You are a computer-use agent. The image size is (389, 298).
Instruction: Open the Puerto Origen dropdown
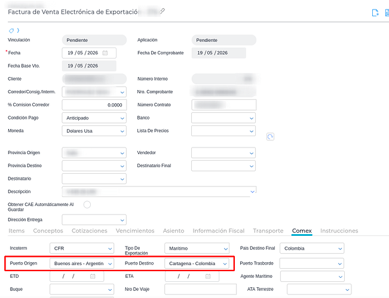coord(82,263)
